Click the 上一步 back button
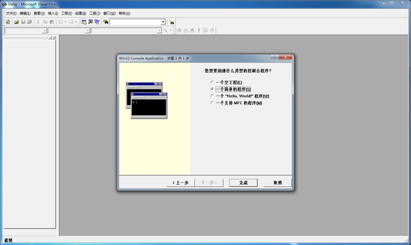The height and width of the screenshot is (245, 411). [x=180, y=183]
